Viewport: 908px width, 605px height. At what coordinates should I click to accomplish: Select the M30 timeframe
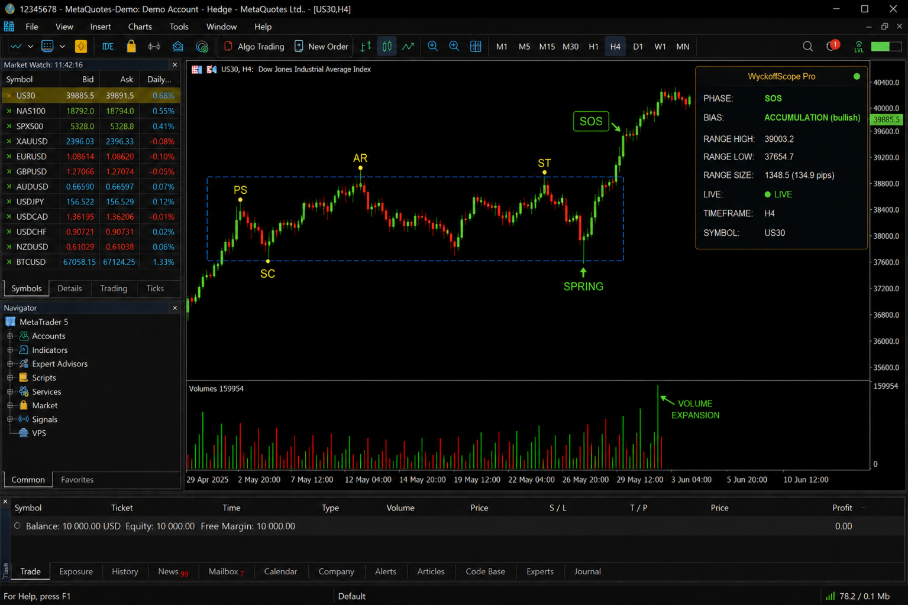click(x=571, y=46)
